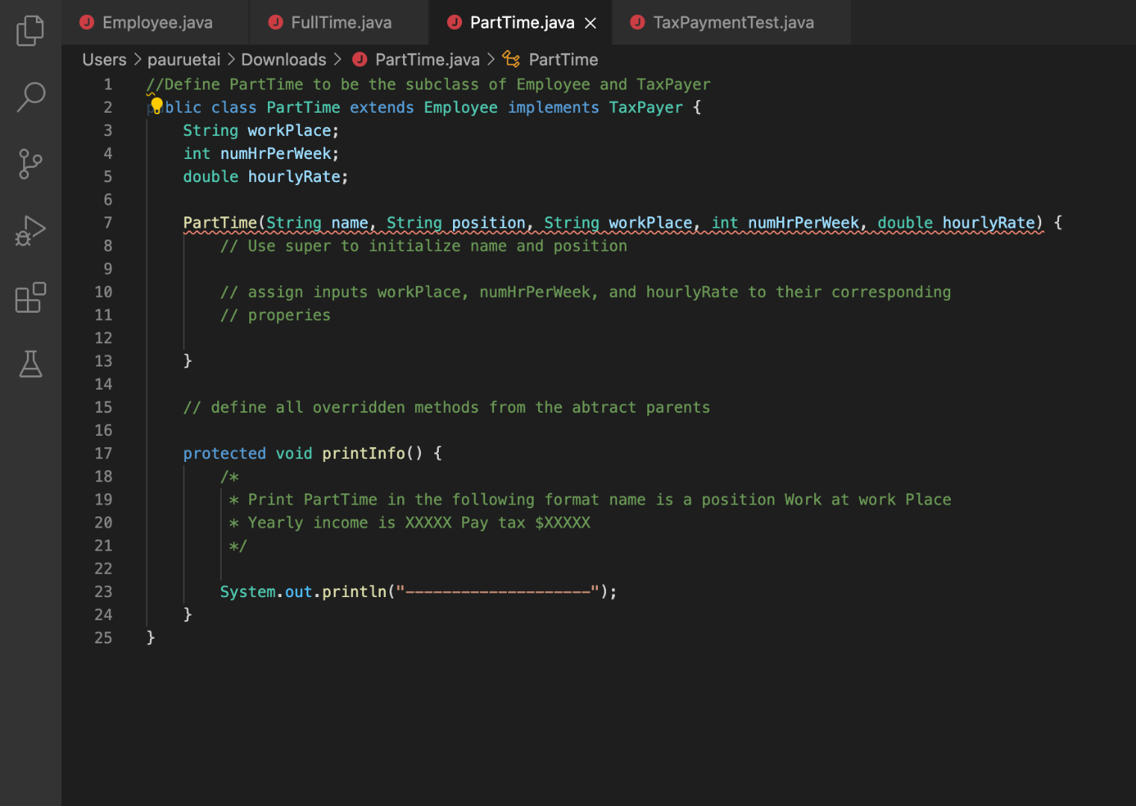This screenshot has width=1136, height=806.
Task: Click pauruetai in the breadcrumb path
Action: point(184,60)
